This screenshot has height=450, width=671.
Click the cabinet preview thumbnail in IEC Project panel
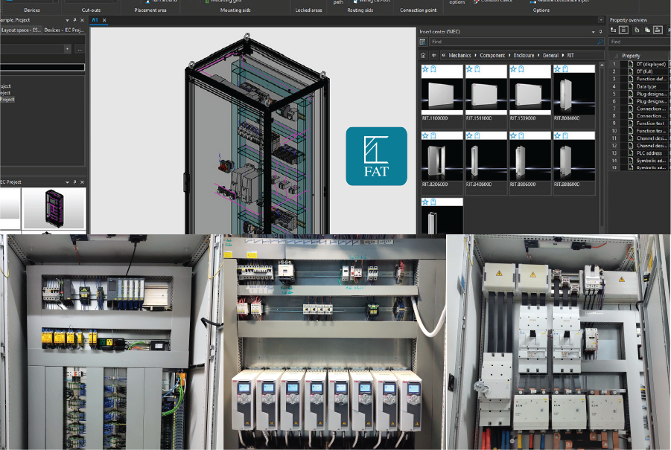tap(54, 208)
